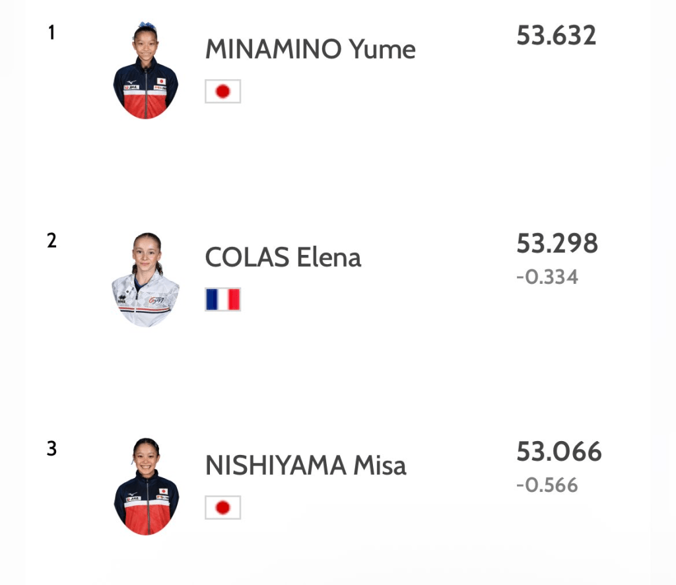Viewport: 676px width, 585px height.
Task: Click the Japan flag under MINAMINO Yume
Action: [223, 92]
